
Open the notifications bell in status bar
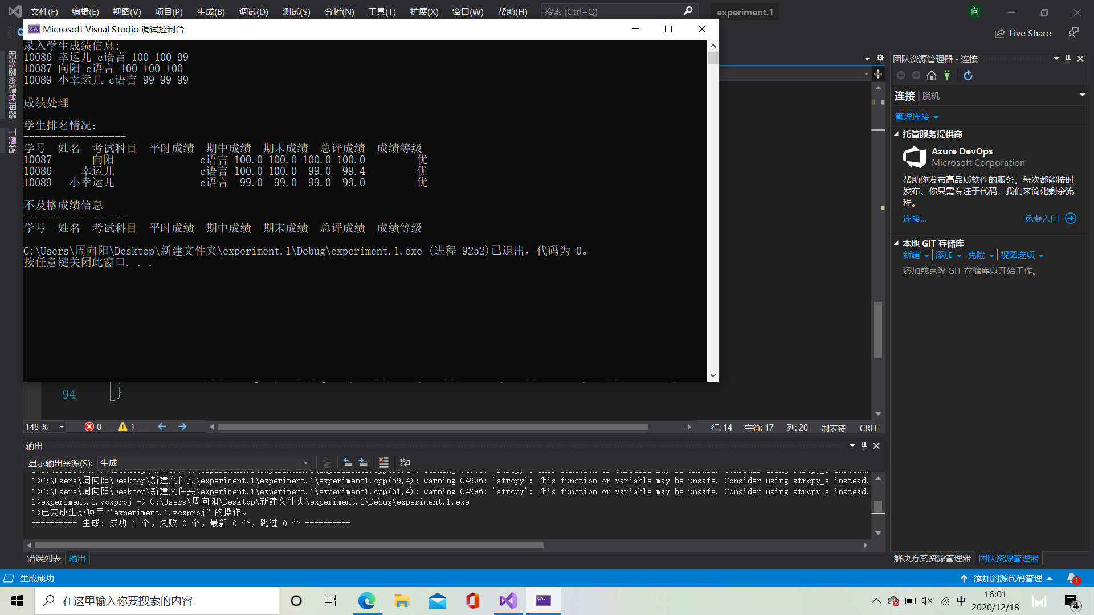pos(1072,578)
